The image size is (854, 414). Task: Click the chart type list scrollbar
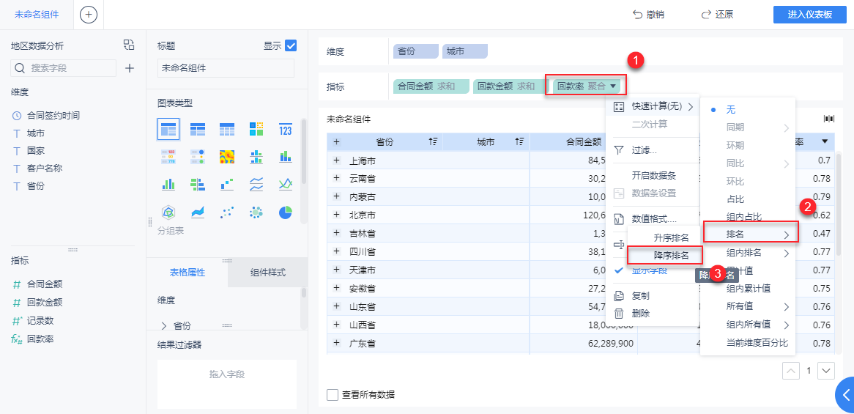[x=303, y=152]
